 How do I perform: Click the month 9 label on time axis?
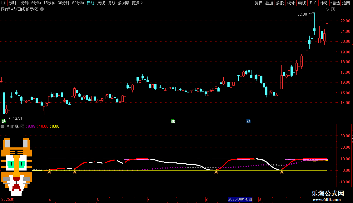(260, 199)
